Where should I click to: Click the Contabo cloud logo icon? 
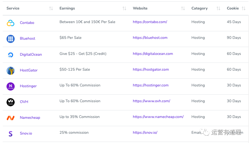tap(11, 23)
